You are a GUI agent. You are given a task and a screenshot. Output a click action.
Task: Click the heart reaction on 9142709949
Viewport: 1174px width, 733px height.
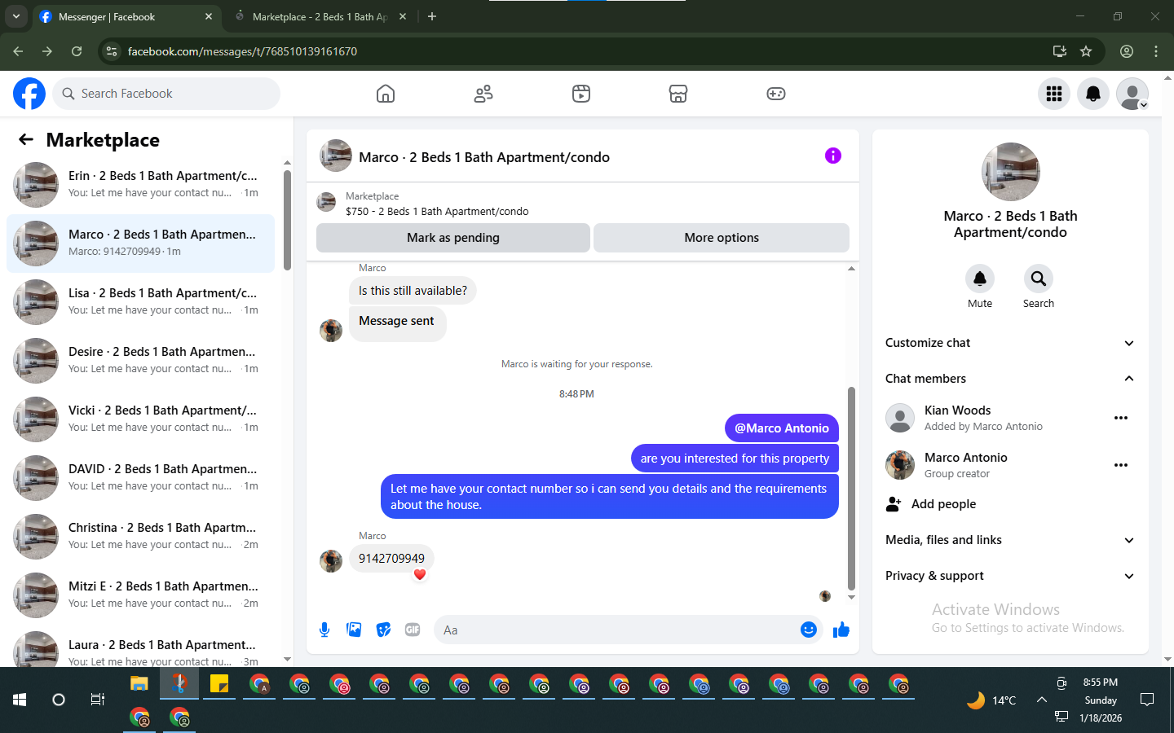[x=420, y=574]
